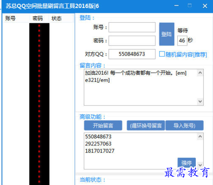Click the (循环换号留言 button
This screenshot has height=185, width=213.
point(146,125)
